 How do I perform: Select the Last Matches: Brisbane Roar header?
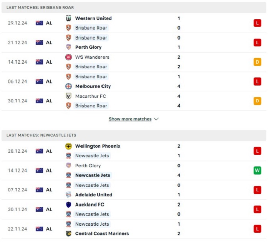pos(134,7)
